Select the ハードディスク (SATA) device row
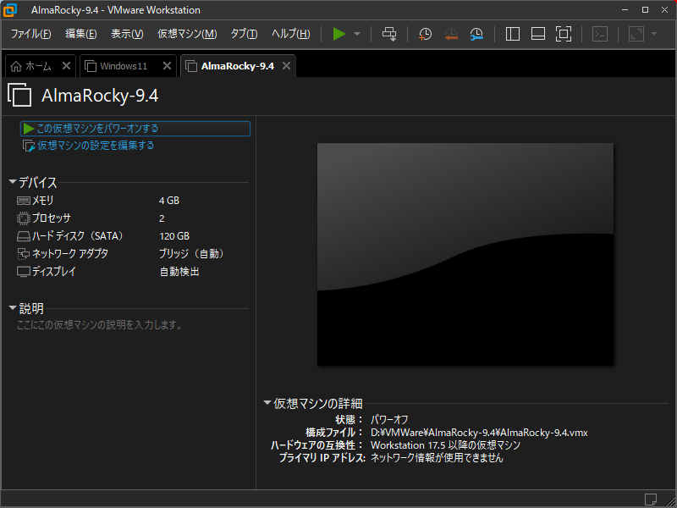 tap(132, 236)
